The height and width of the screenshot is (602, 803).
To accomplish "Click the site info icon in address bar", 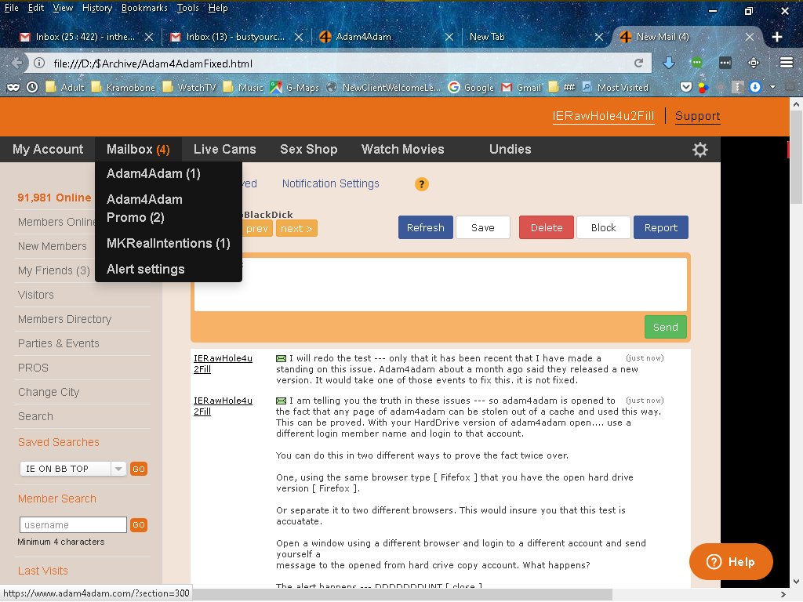I will [39, 63].
